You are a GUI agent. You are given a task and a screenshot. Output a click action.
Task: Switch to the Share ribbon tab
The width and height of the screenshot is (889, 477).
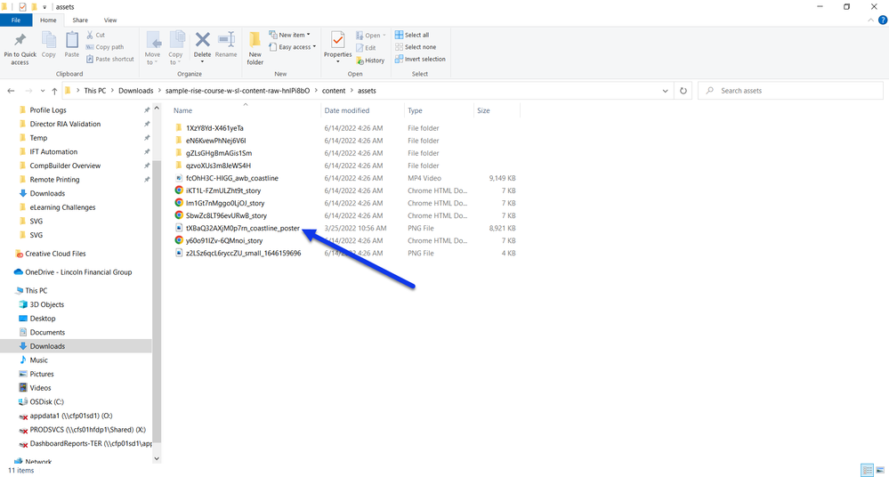[80, 20]
